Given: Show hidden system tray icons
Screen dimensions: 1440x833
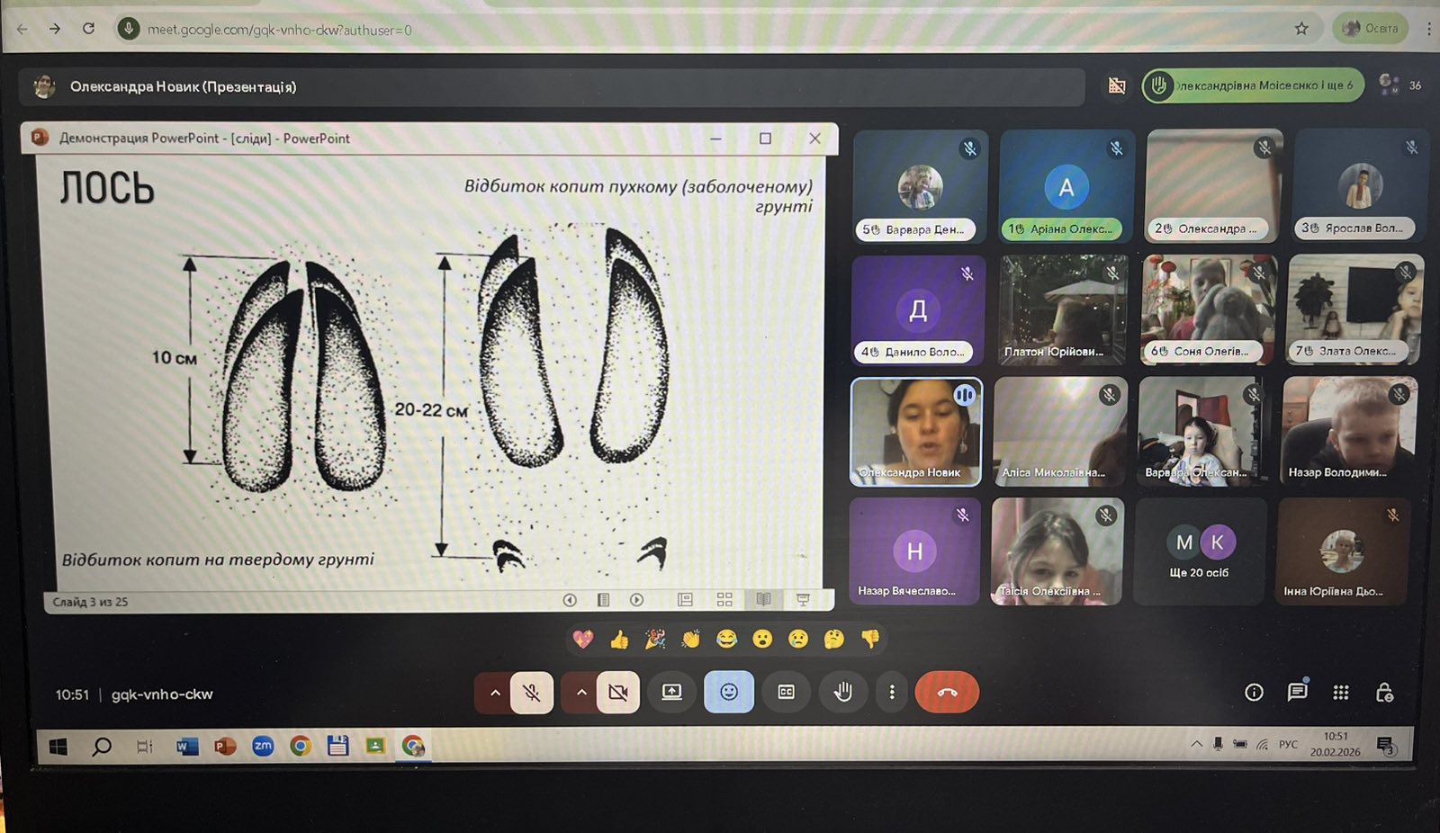Looking at the screenshot, I should tap(1196, 744).
